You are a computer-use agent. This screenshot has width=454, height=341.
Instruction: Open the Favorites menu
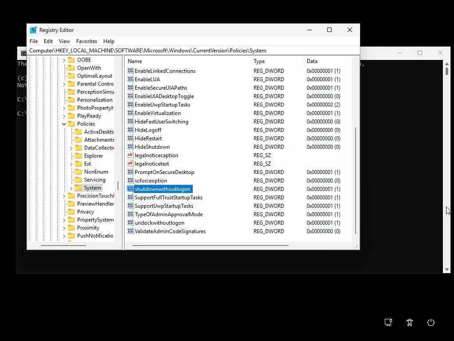[x=86, y=41]
